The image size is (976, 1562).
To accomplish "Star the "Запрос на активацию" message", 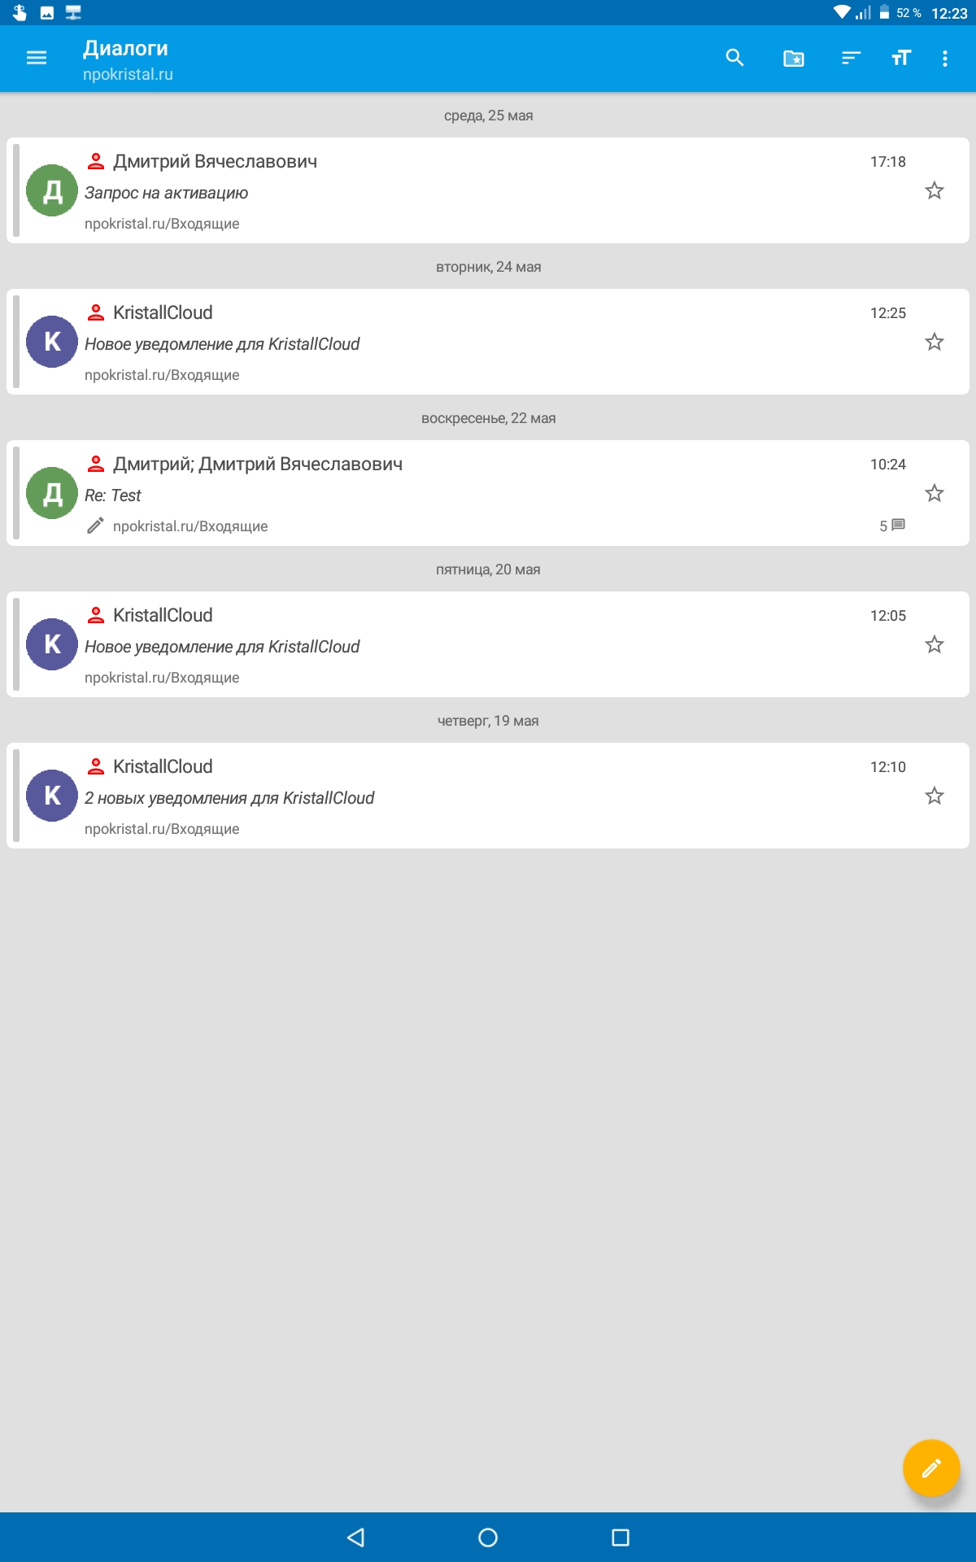I will (934, 190).
